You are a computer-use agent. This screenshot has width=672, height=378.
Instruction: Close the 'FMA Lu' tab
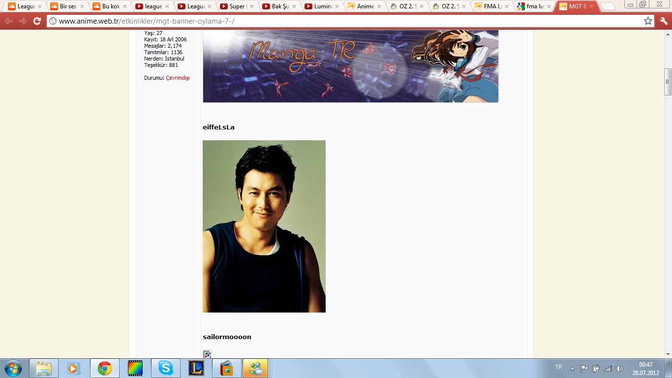pos(506,6)
